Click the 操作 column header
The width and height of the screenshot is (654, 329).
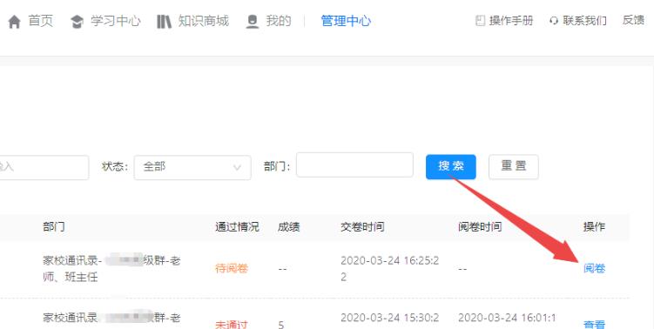tap(594, 227)
